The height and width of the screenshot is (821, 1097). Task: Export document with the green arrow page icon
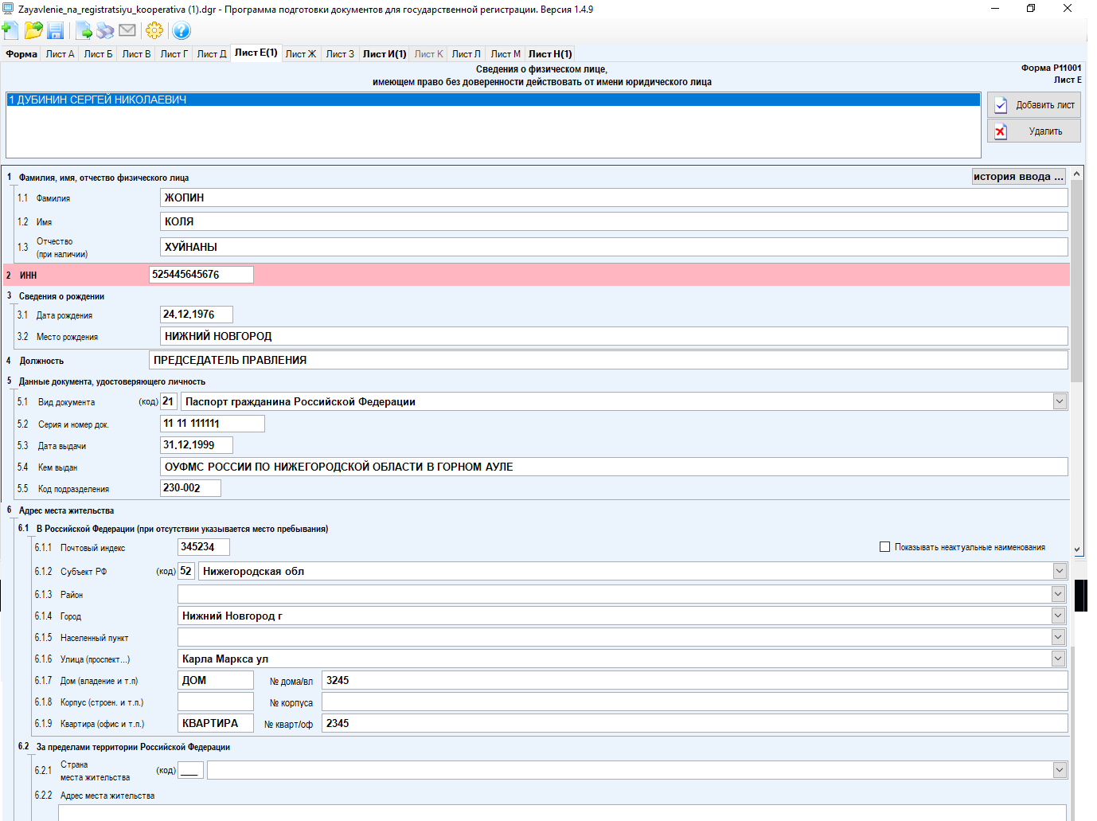pyautogui.click(x=84, y=30)
